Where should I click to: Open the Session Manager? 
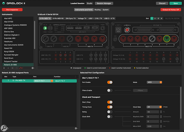[104, 3]
